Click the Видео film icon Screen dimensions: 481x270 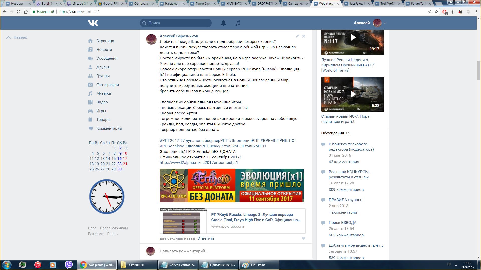[90, 102]
